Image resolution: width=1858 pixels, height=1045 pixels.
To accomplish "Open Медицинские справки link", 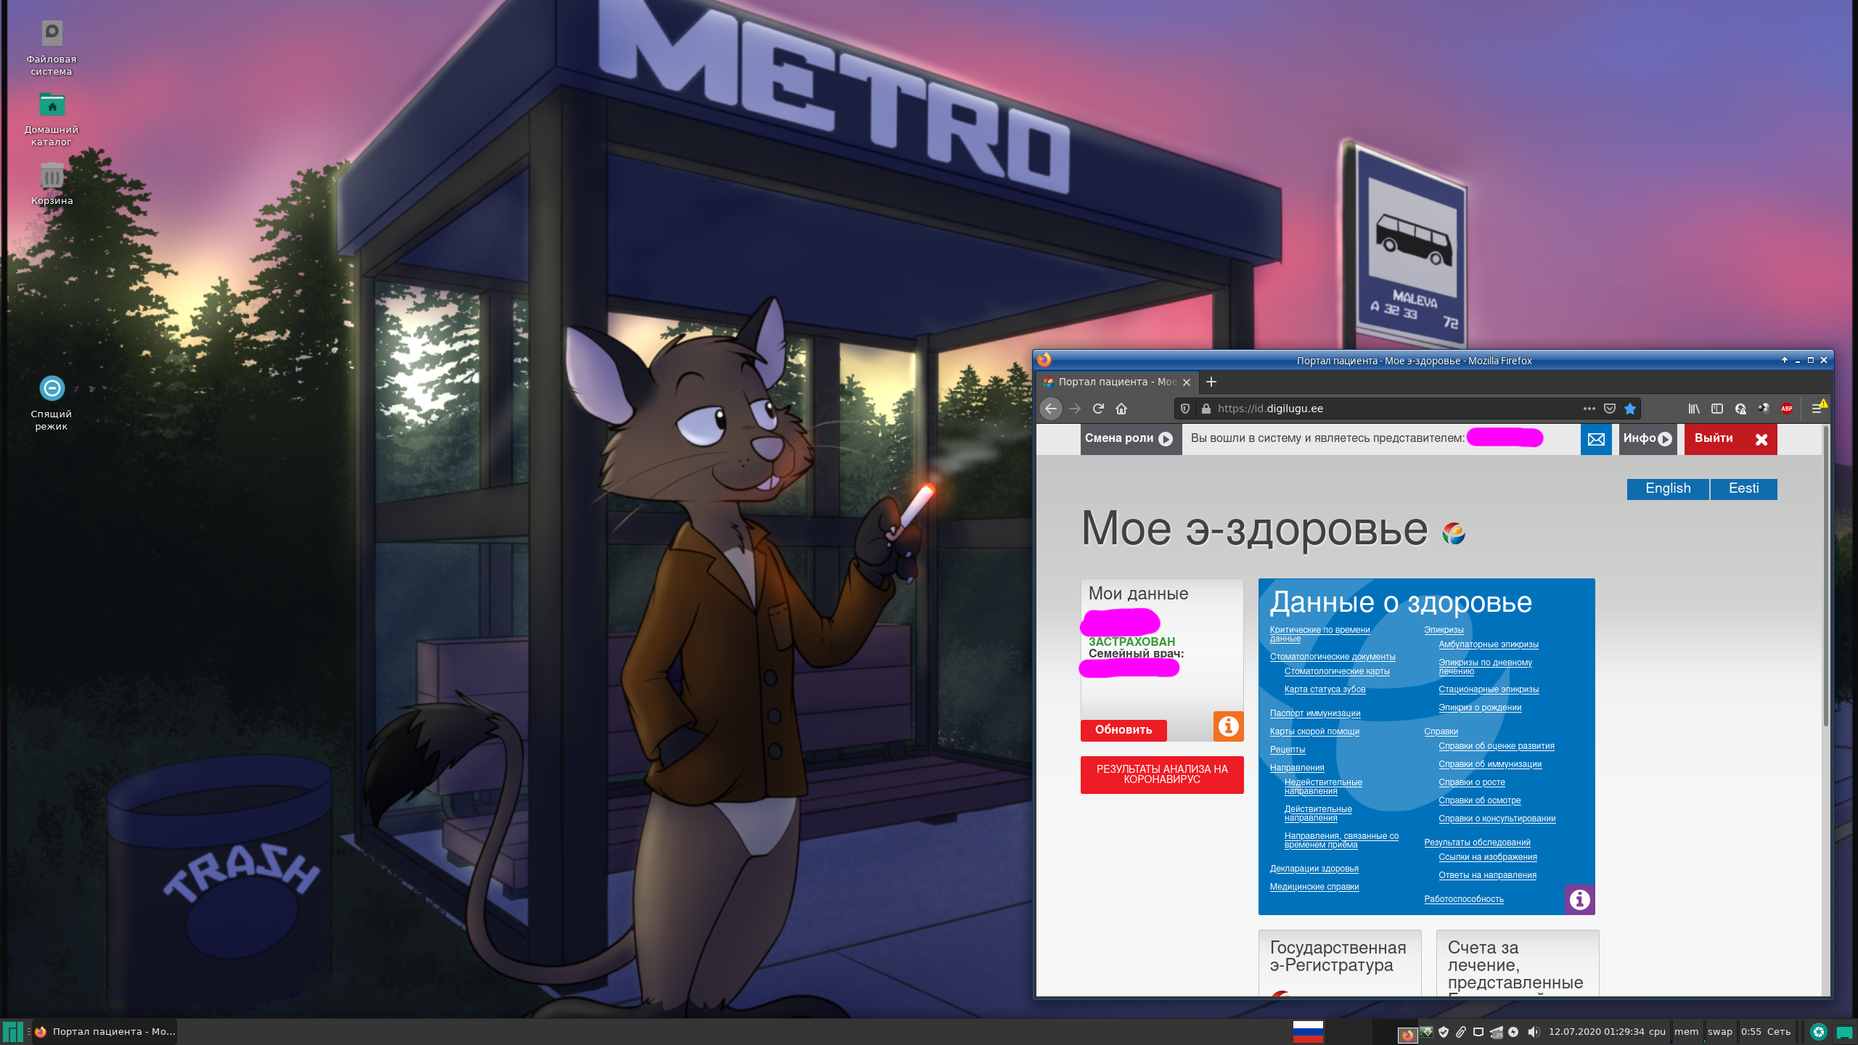I will (x=1314, y=887).
